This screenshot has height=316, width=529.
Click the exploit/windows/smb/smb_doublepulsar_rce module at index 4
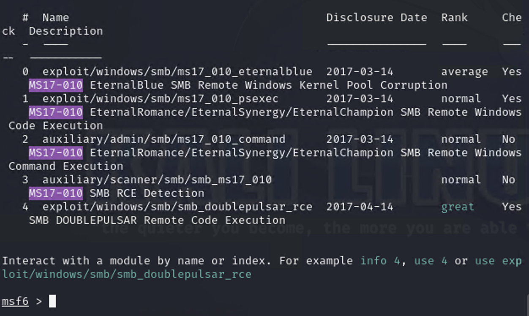(x=177, y=207)
